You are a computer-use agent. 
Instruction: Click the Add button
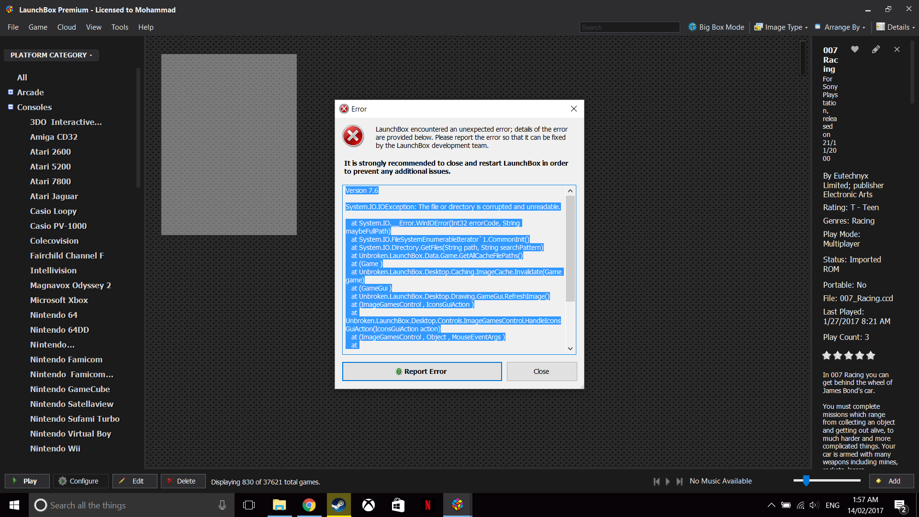[892, 481]
